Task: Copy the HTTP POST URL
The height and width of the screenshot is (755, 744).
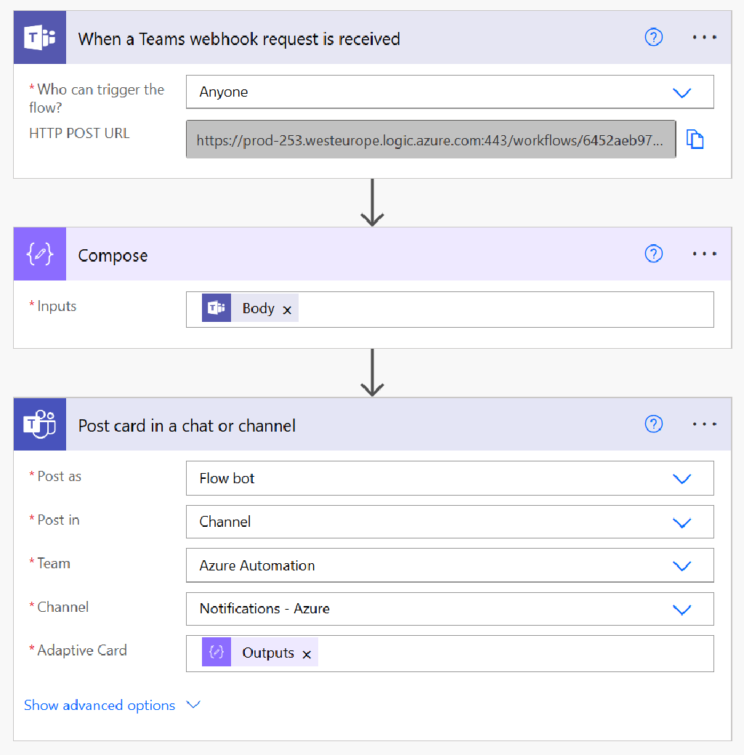Action: point(695,140)
